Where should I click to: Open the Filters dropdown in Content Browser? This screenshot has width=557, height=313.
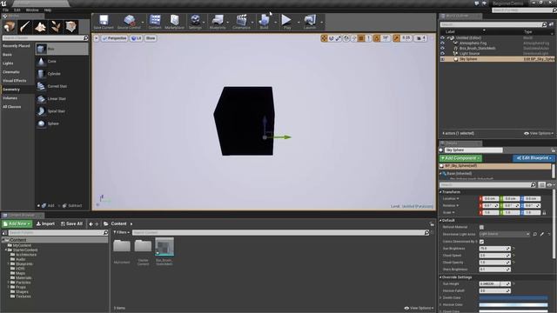click(122, 232)
